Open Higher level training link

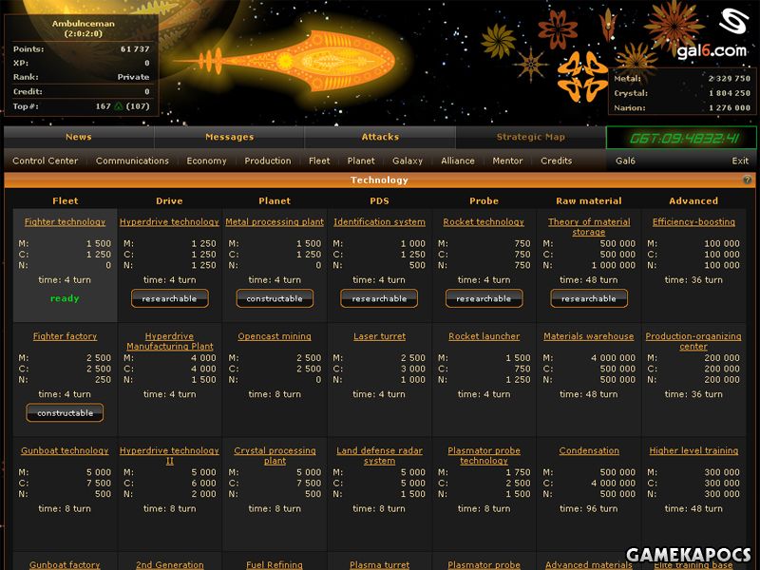pyautogui.click(x=693, y=450)
